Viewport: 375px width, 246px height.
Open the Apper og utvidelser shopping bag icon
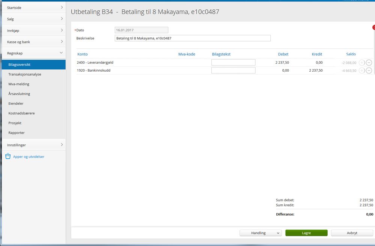[x=8, y=156]
